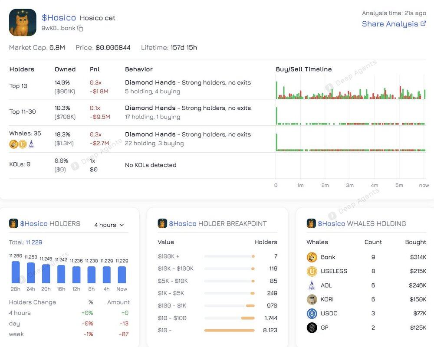Click 'No KOLs detected' text
The width and height of the screenshot is (434, 347).
(x=151, y=165)
